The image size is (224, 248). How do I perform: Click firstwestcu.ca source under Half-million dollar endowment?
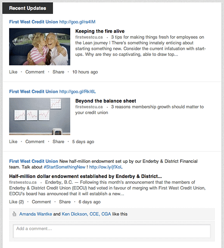point(23,182)
